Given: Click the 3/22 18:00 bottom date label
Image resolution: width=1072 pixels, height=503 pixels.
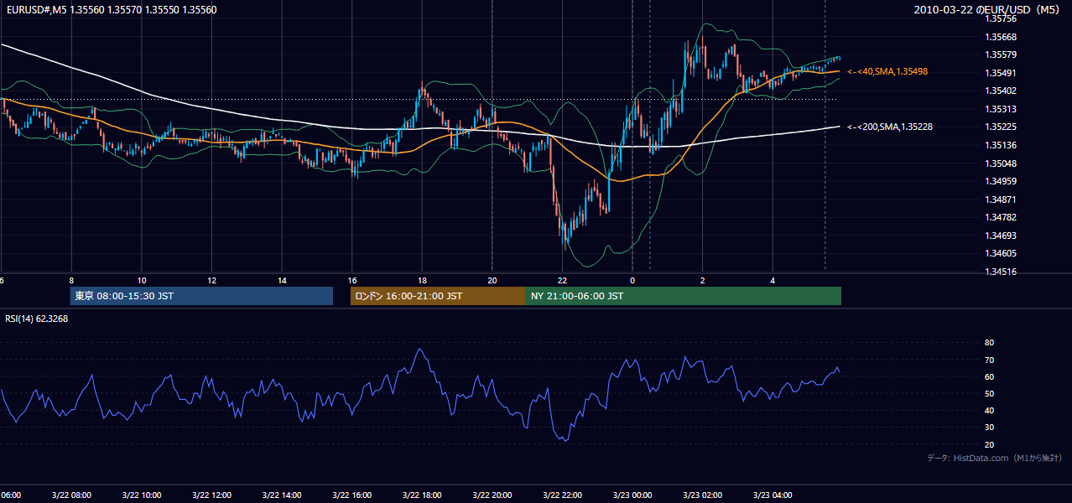Looking at the screenshot, I should [422, 495].
